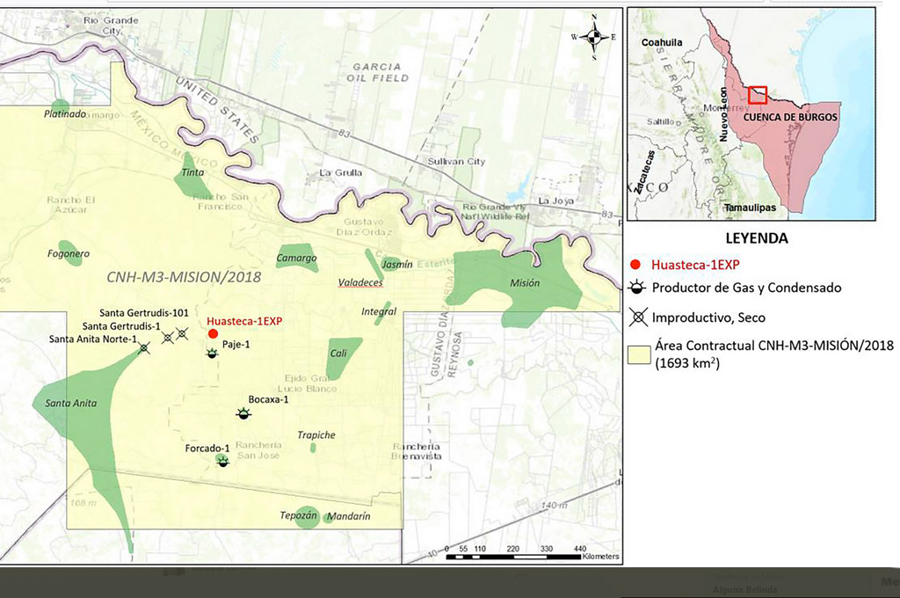Image resolution: width=900 pixels, height=598 pixels.
Task: Select the Santa Anita field label
Action: coord(71,404)
